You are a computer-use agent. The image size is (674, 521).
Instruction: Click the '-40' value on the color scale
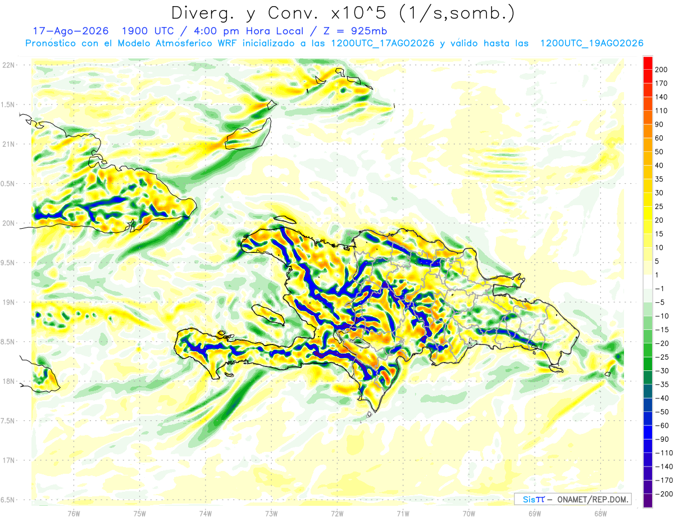point(662,398)
